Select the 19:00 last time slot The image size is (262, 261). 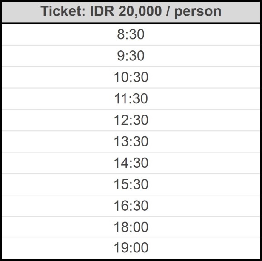point(131,248)
